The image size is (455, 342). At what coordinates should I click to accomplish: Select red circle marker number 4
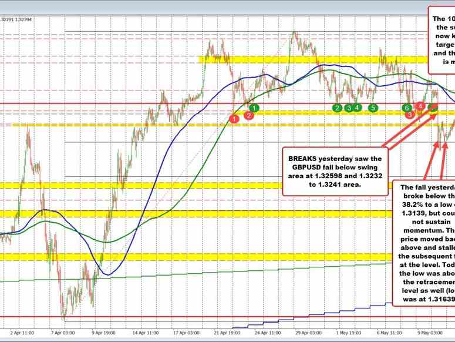(420, 106)
